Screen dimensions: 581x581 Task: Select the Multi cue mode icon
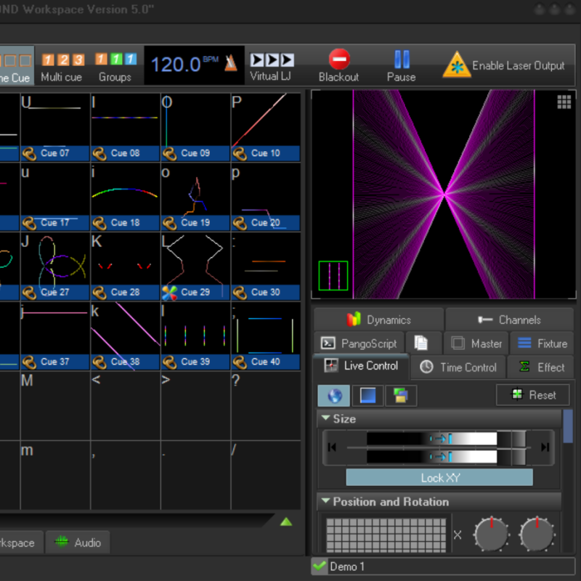pyautogui.click(x=62, y=60)
